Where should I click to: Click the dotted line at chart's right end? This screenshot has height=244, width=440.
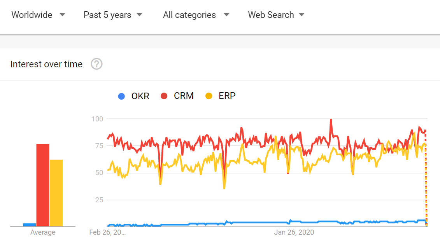tap(426, 179)
